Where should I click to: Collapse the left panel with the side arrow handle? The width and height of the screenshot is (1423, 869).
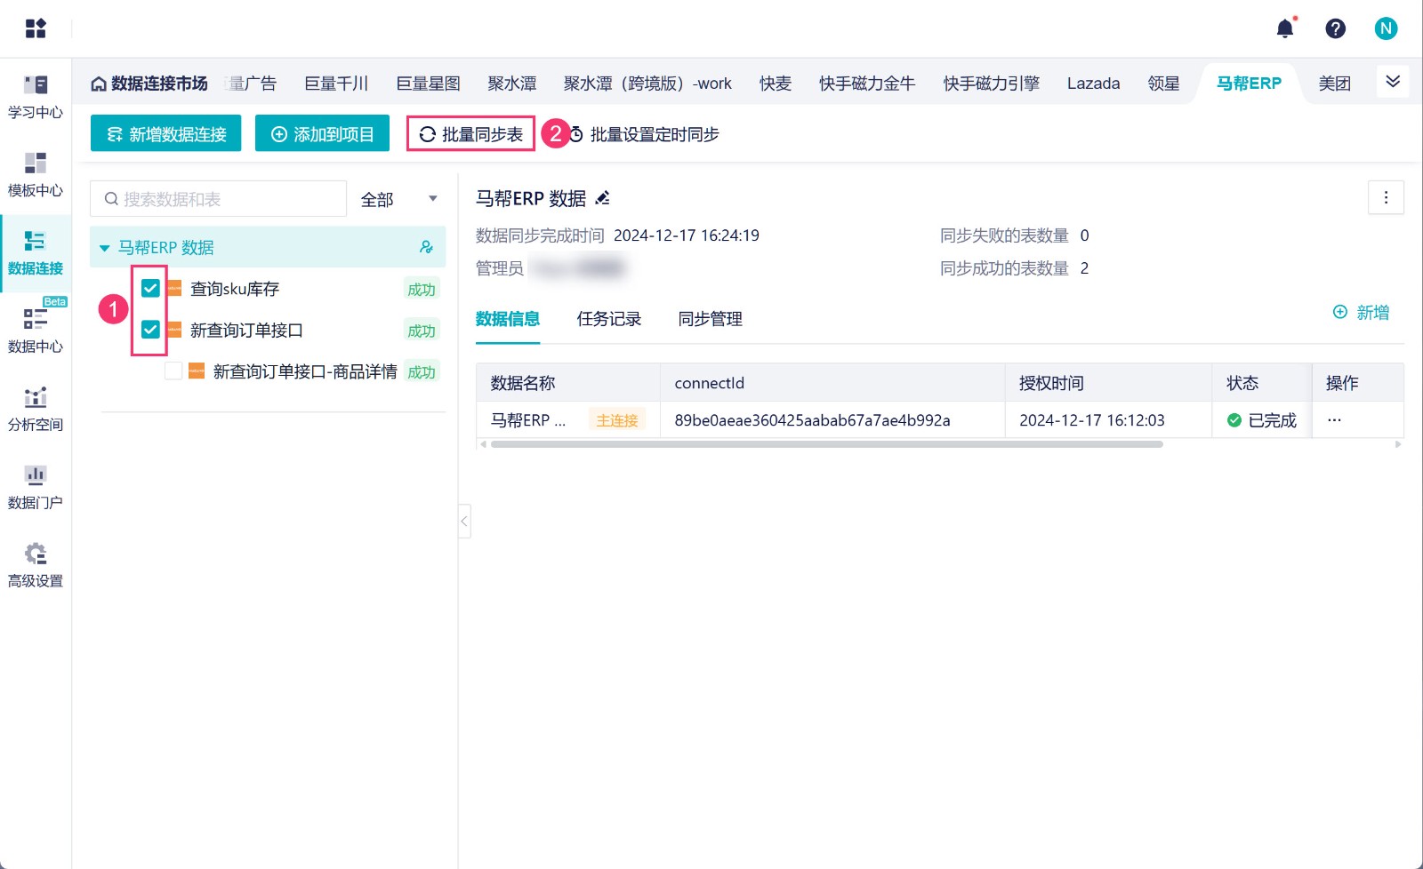(x=464, y=521)
